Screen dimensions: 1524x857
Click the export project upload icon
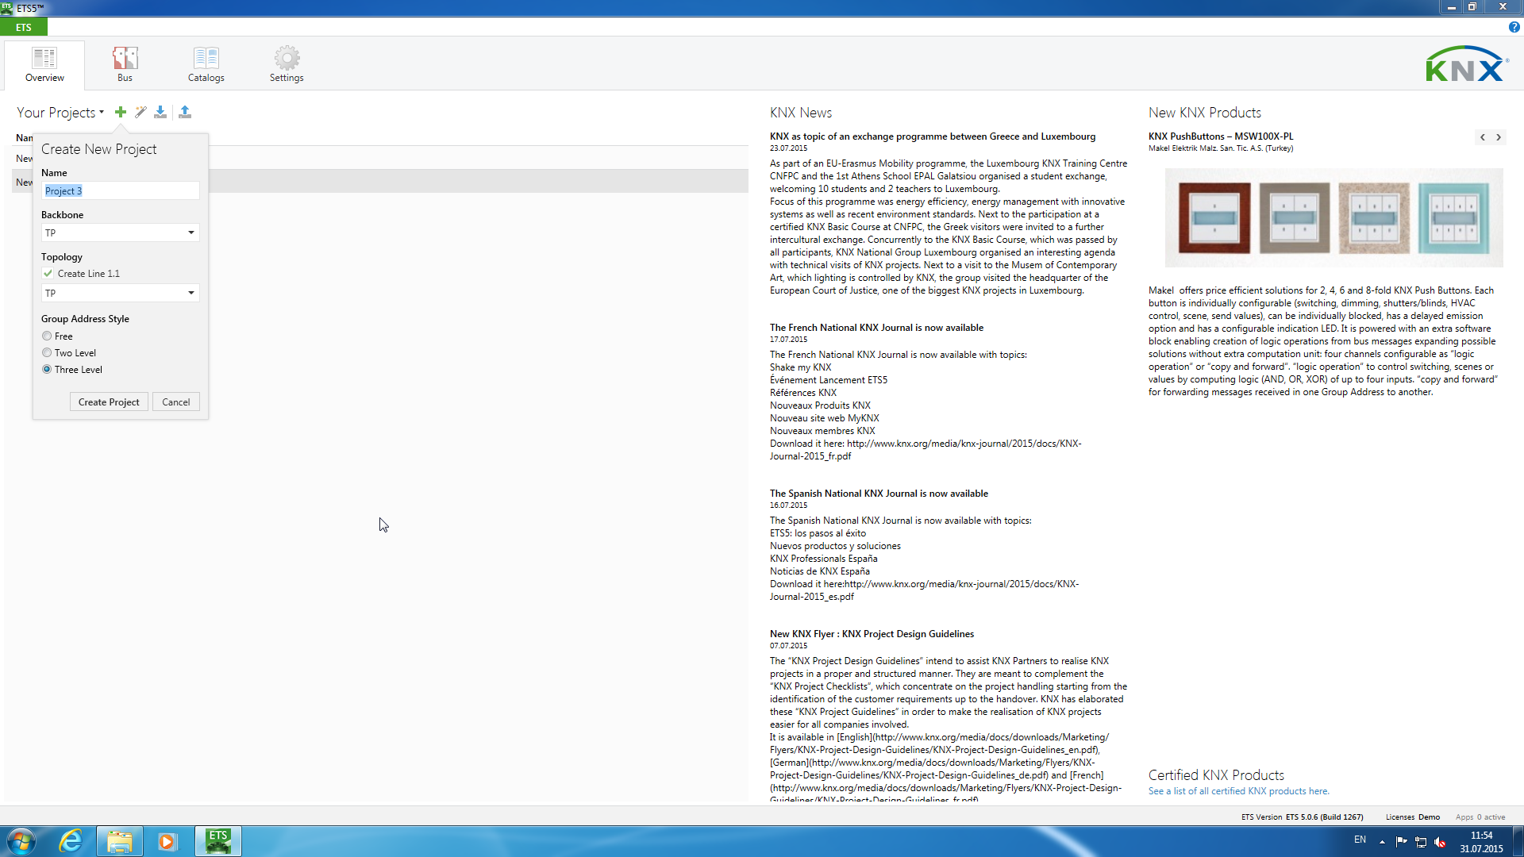coord(185,112)
